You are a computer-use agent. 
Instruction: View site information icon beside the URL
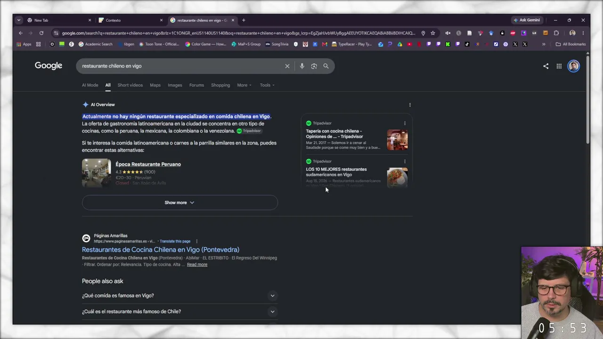[56, 33]
